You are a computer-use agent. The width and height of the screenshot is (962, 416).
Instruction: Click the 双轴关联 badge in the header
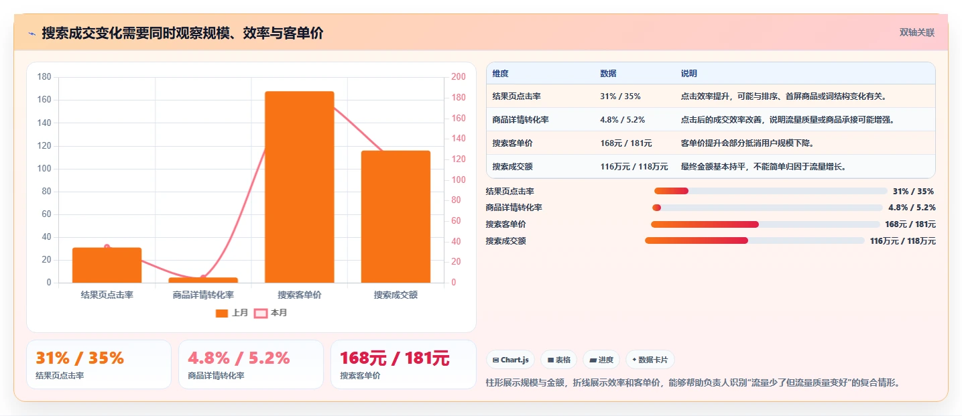[916, 32]
